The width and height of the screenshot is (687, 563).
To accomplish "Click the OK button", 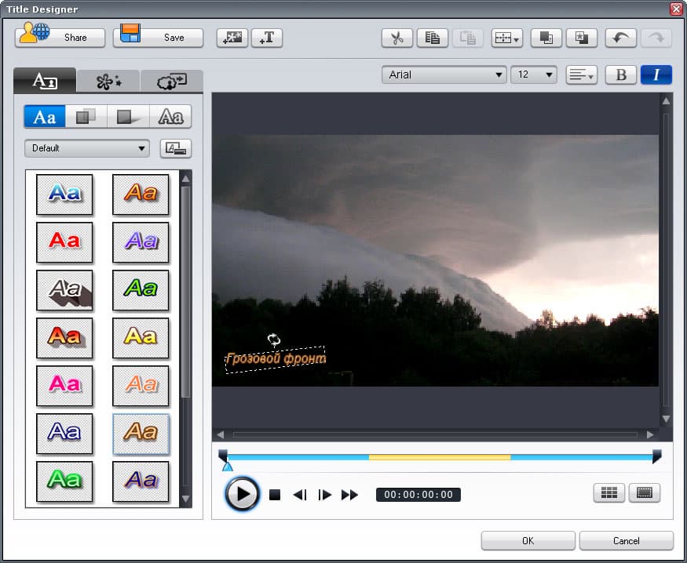I will pyautogui.click(x=528, y=541).
